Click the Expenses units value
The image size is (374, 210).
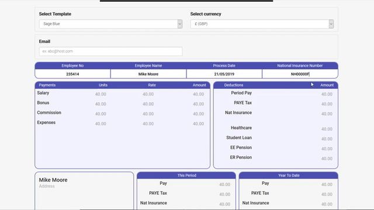click(101, 124)
